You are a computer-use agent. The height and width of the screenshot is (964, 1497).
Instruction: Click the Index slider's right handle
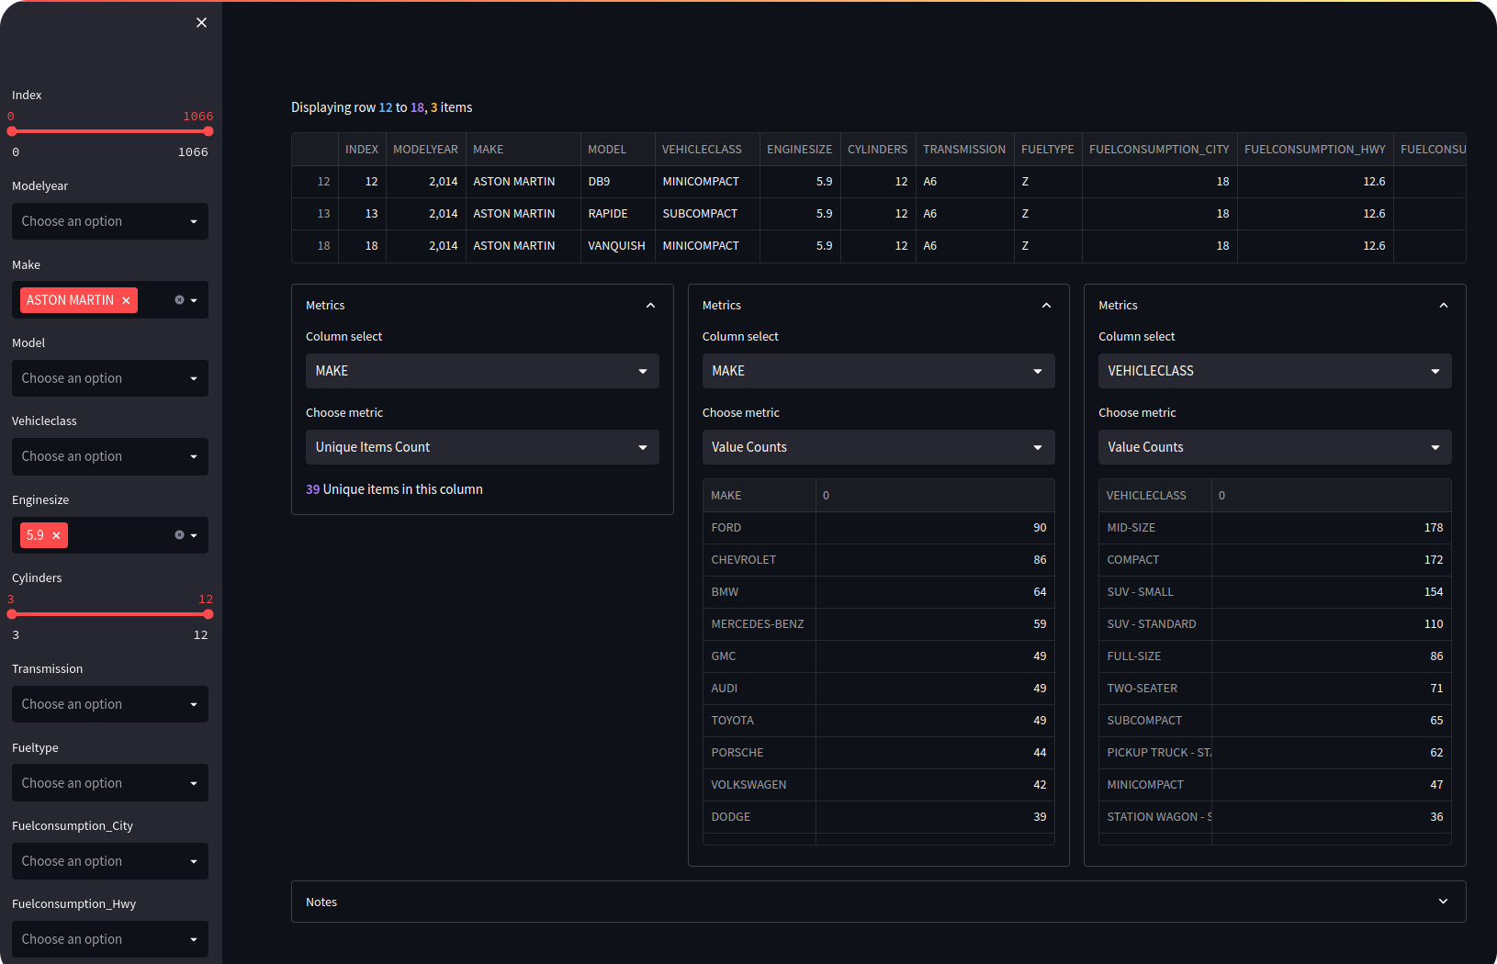208,131
